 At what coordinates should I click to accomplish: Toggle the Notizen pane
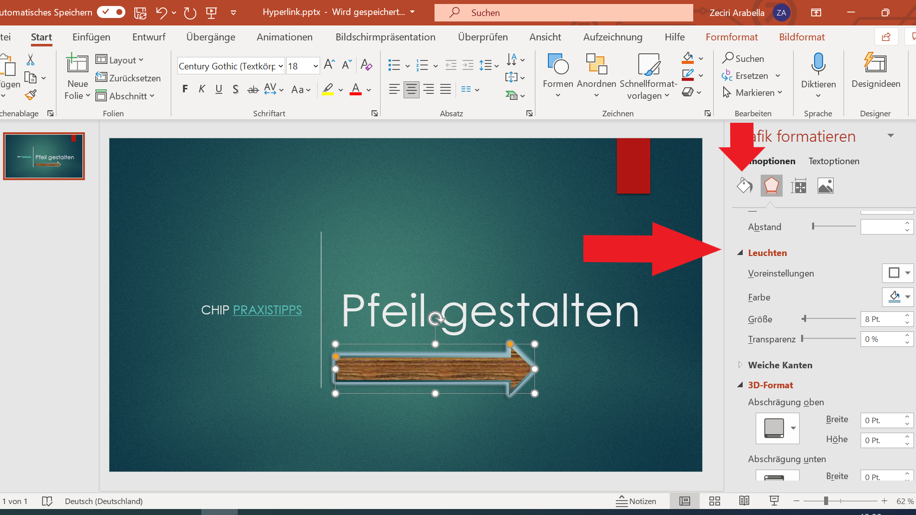pos(636,501)
